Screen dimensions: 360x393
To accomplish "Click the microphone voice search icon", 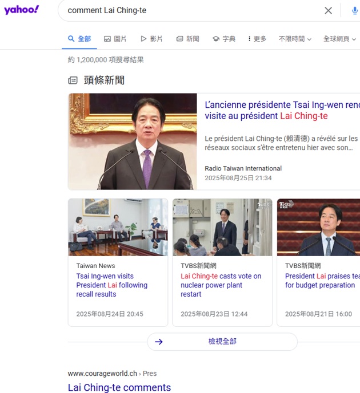I will (x=354, y=10).
